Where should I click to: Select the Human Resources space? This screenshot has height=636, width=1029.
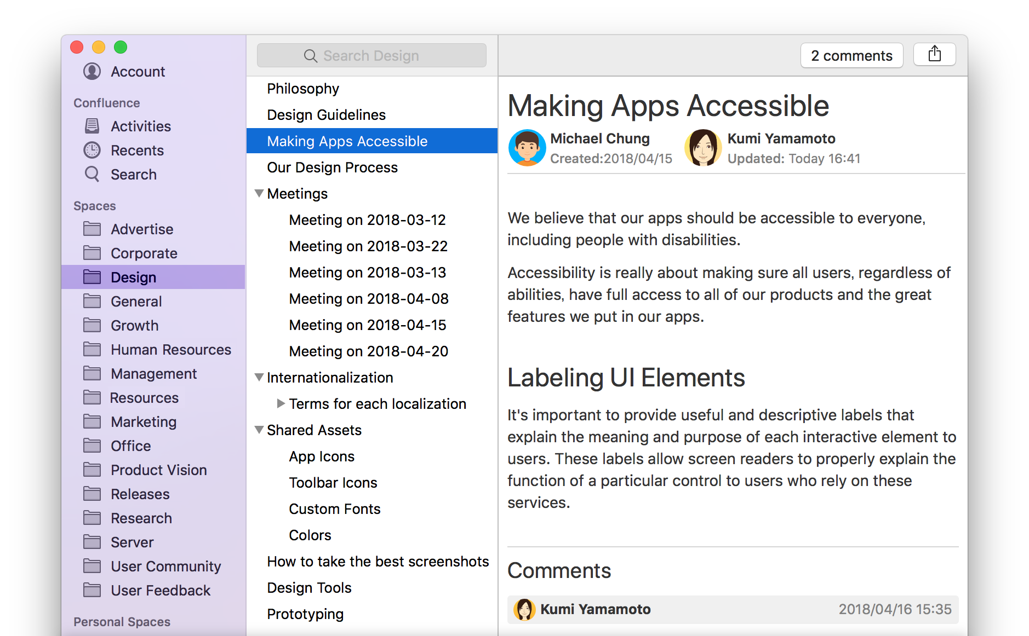tap(170, 349)
